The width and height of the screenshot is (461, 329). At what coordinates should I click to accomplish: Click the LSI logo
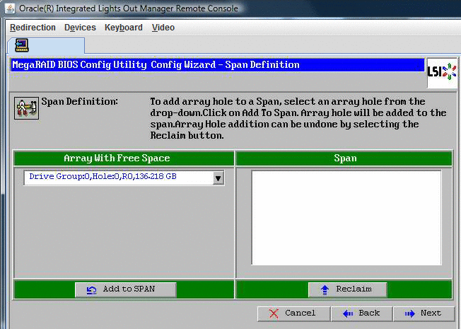point(442,72)
